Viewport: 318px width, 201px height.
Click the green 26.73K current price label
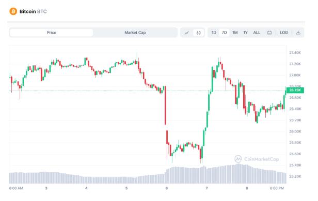click(x=295, y=90)
